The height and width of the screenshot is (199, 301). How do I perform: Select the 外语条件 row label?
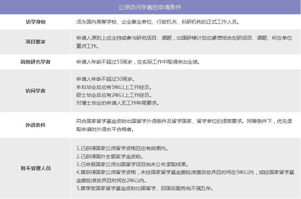click(35, 125)
